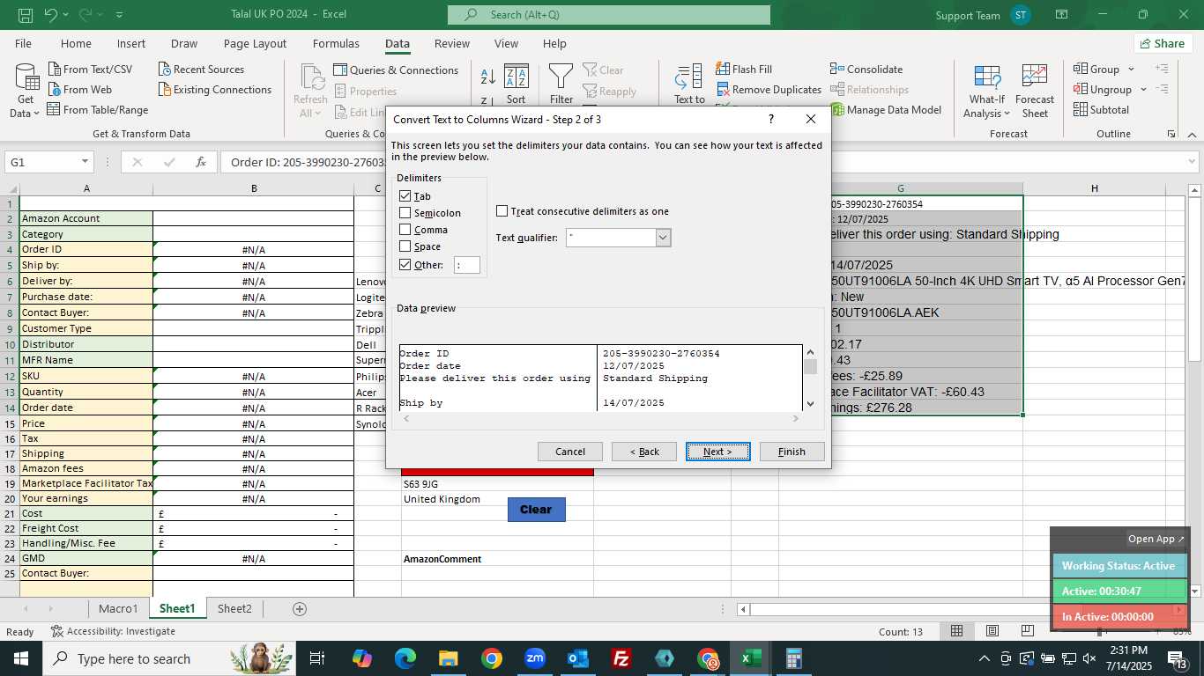Image resolution: width=1204 pixels, height=676 pixels.
Task: Select From Table/Range option
Action: coord(97,110)
